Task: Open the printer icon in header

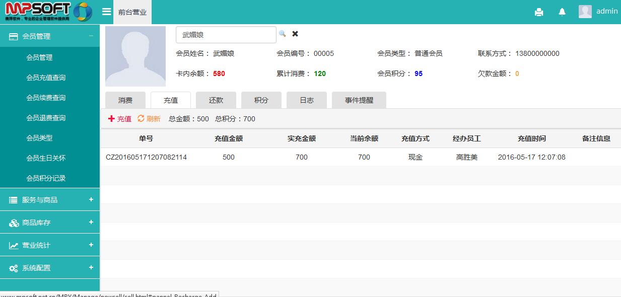Action: (539, 12)
